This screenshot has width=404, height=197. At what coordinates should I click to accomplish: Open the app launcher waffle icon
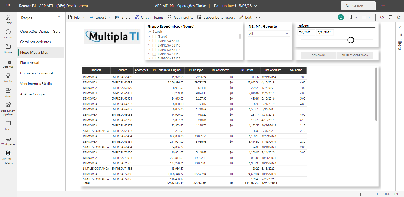[8, 6]
